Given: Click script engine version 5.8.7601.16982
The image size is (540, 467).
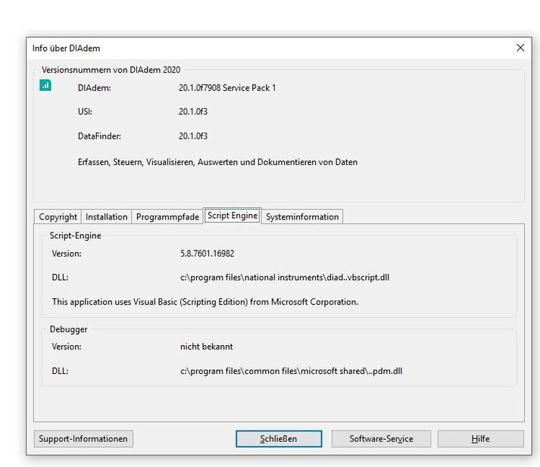Looking at the screenshot, I should pyautogui.click(x=207, y=254).
